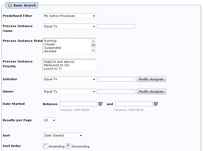Open the Initiator operator dropdown
Screen dimensions: 204x151
tap(70, 79)
